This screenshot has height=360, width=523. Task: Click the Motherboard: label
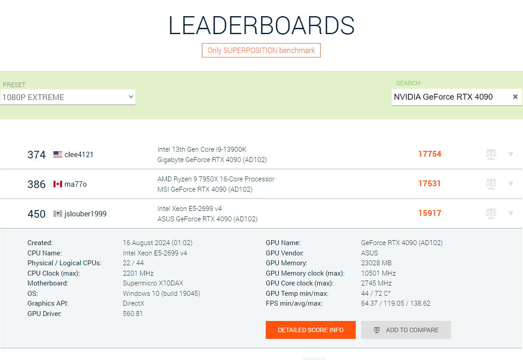[x=48, y=283]
